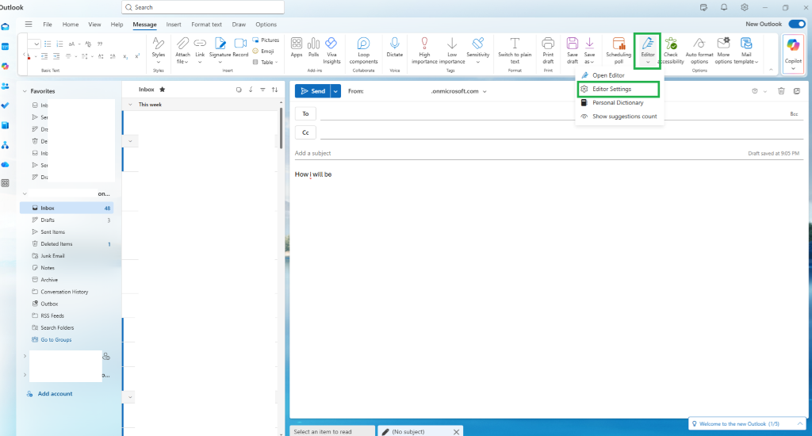Switch to the Insert tab

174,25
